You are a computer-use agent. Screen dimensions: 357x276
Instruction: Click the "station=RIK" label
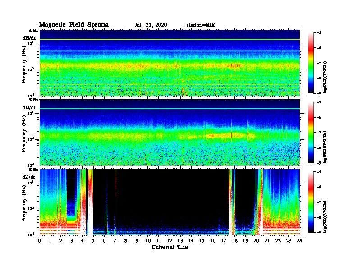point(201,25)
